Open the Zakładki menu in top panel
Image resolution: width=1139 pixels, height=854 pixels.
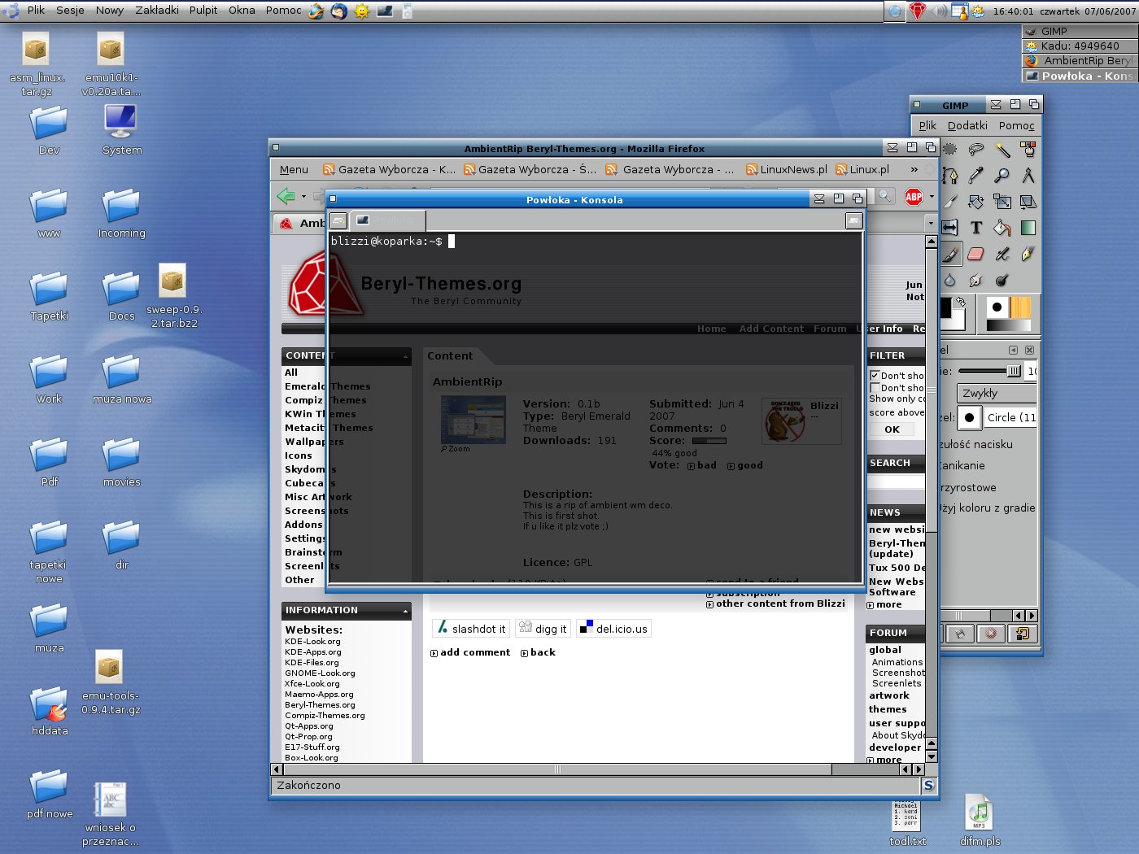pos(157,11)
